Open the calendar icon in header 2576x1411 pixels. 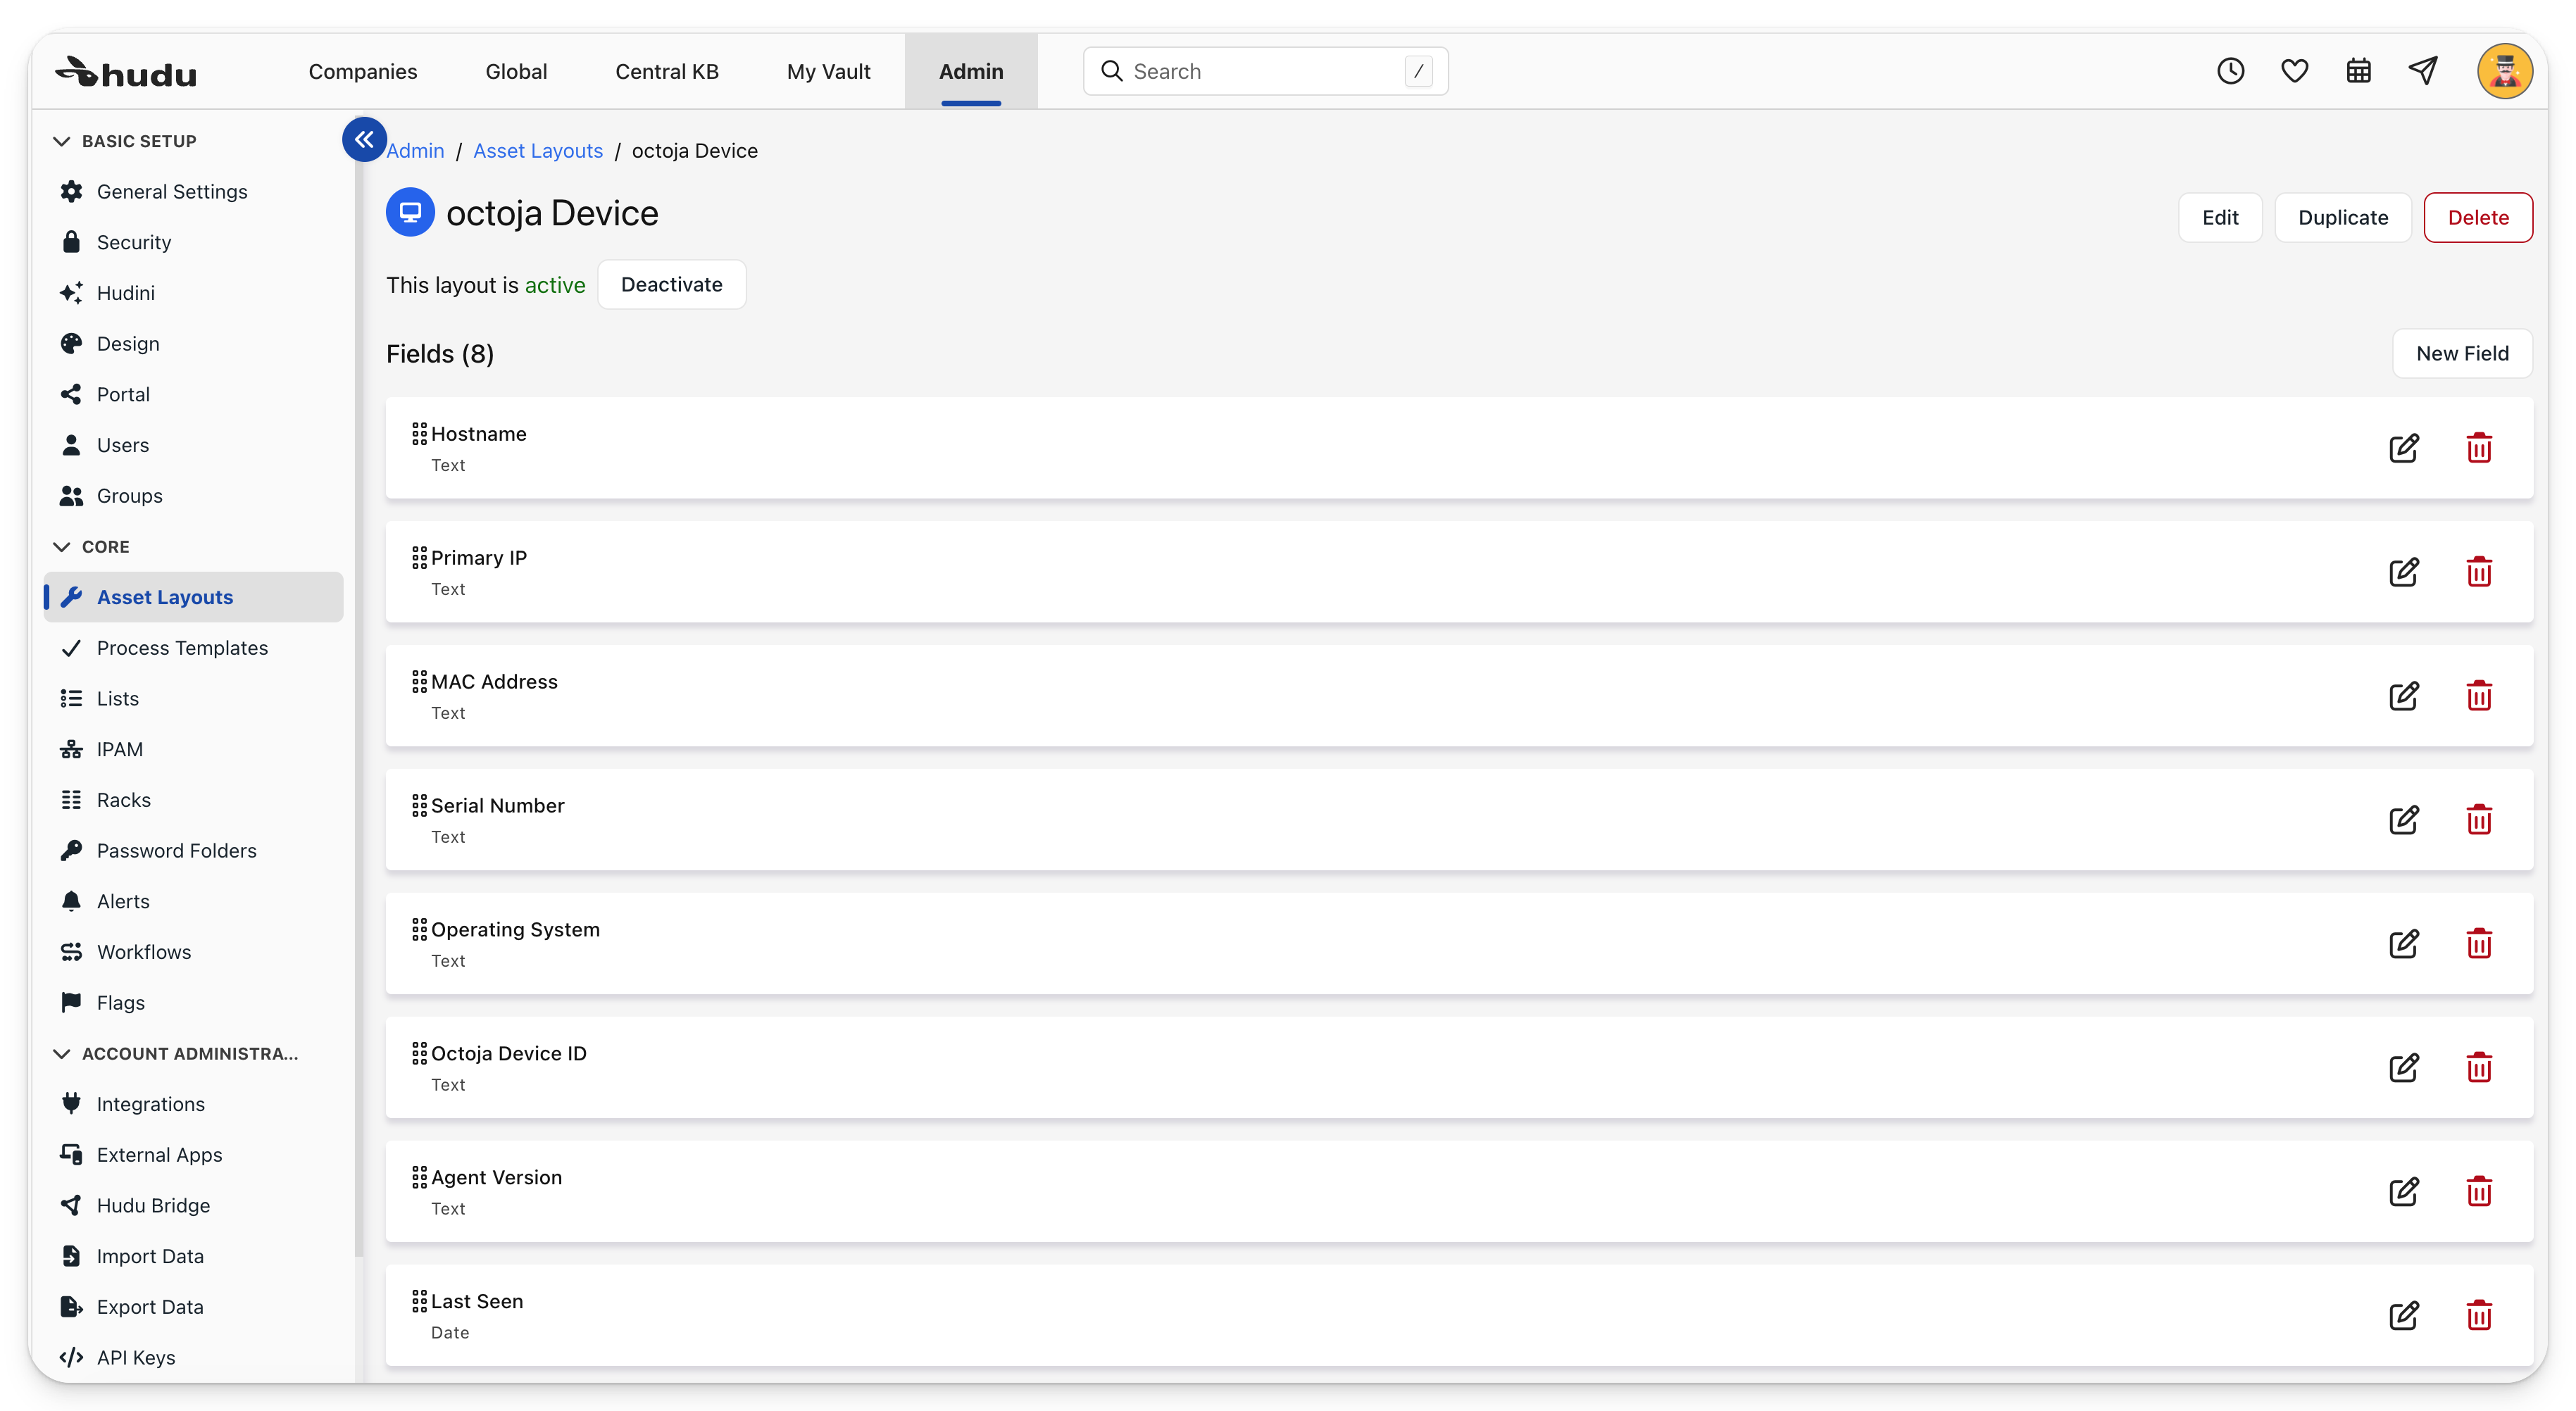click(2358, 71)
